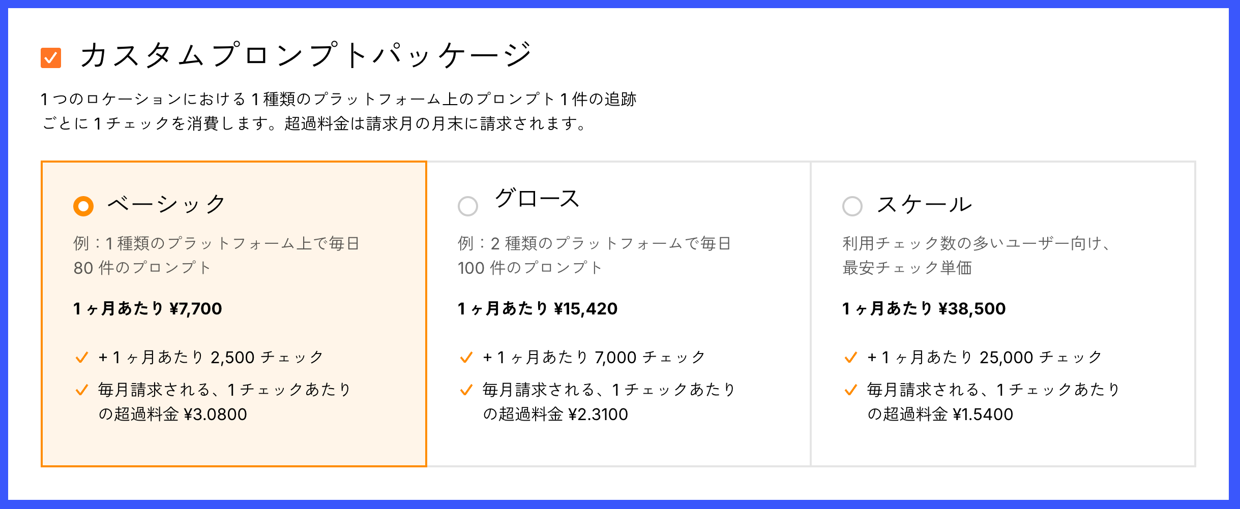Click the ベーシック plan title
This screenshot has height=509, width=1240.
(x=166, y=204)
